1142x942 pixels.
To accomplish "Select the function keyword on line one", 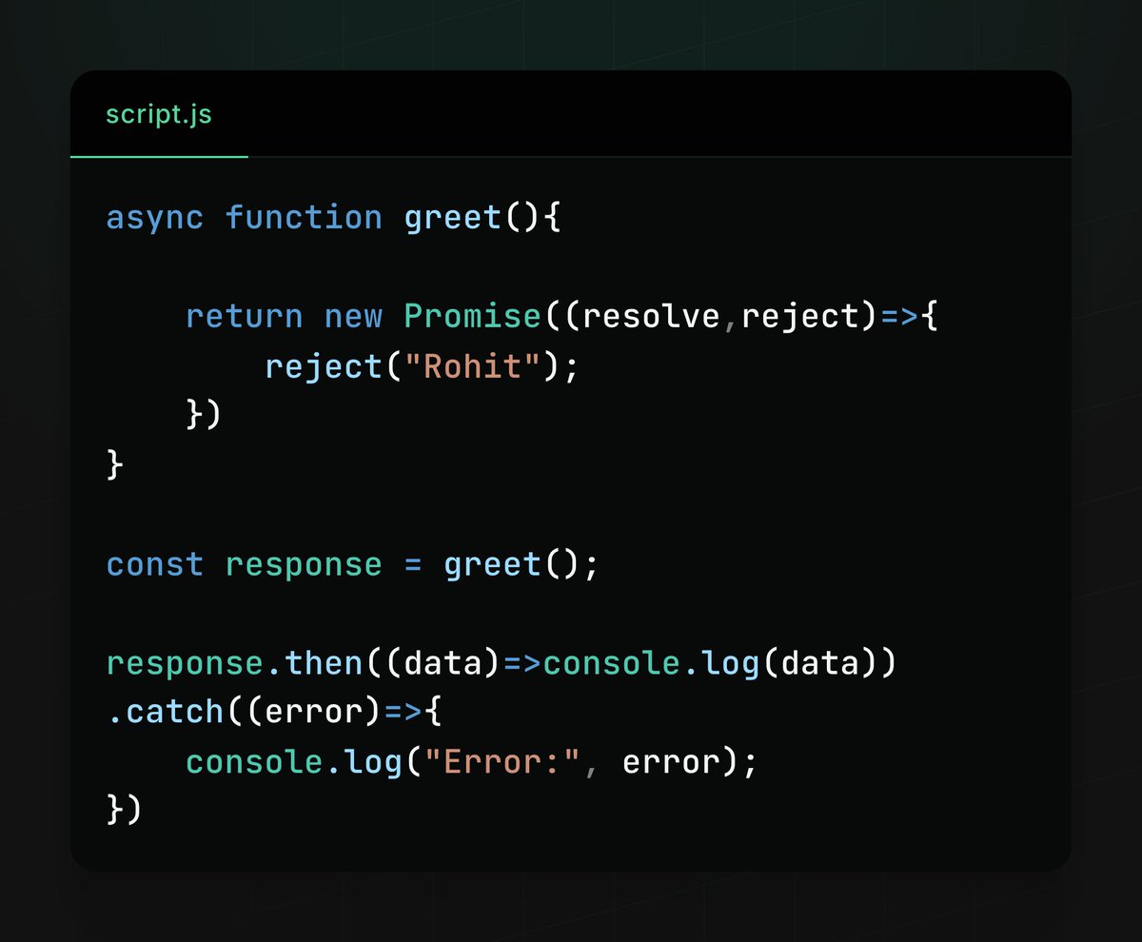I will (303, 217).
